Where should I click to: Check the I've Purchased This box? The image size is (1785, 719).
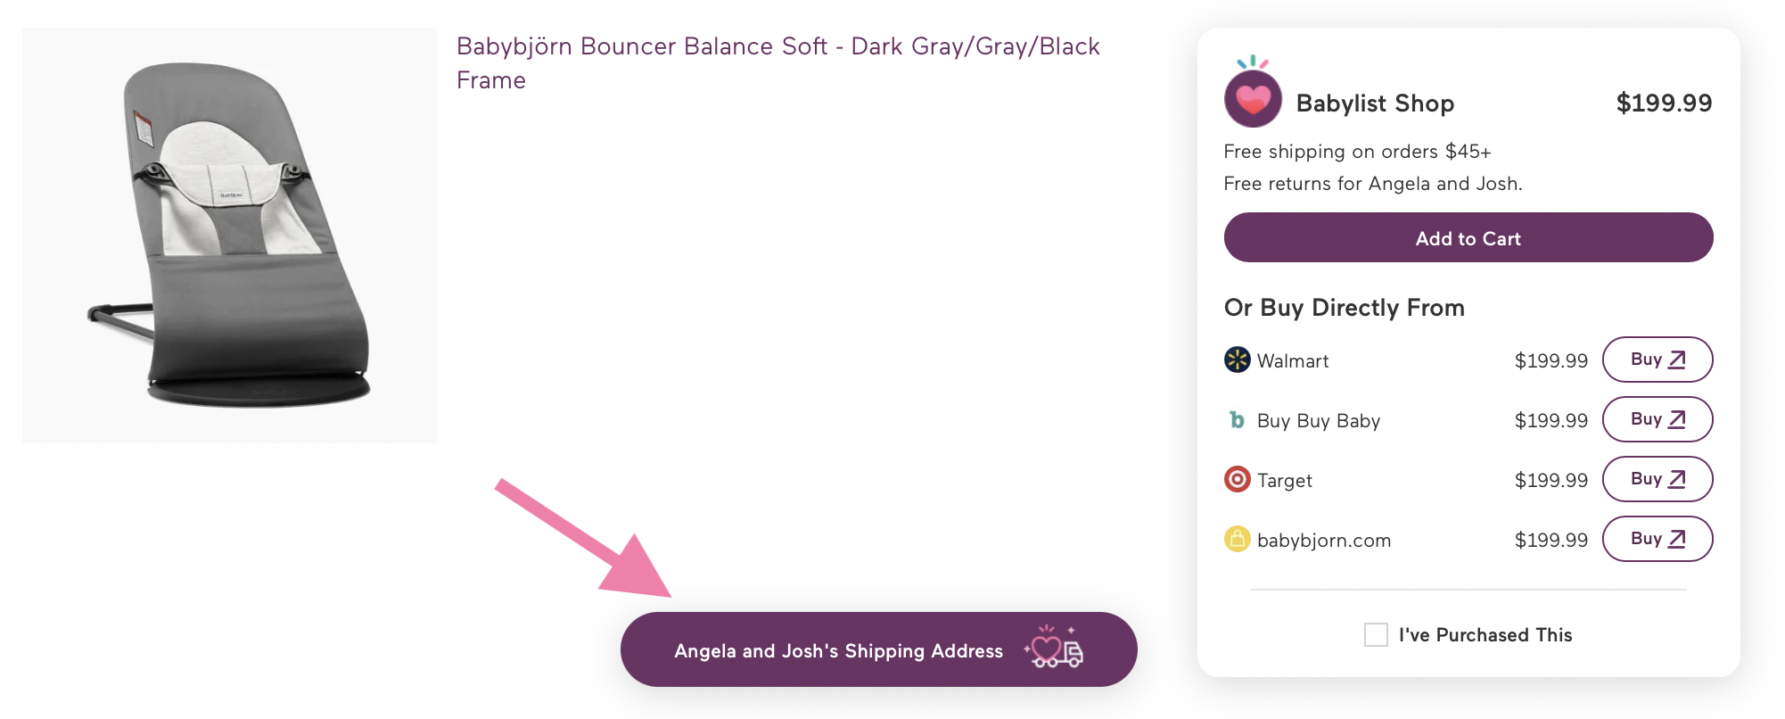(1376, 635)
